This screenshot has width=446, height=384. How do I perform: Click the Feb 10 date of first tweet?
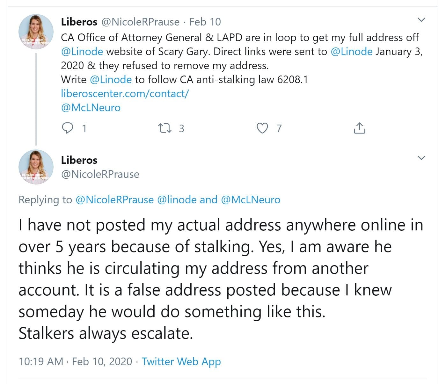pos(205,22)
